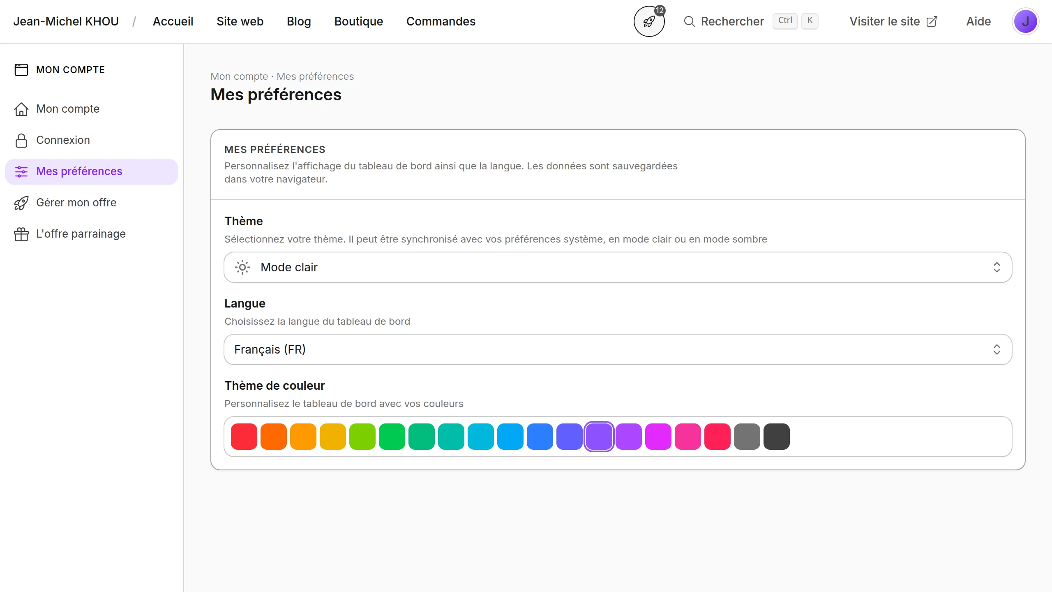Click the Aide link

978,21
